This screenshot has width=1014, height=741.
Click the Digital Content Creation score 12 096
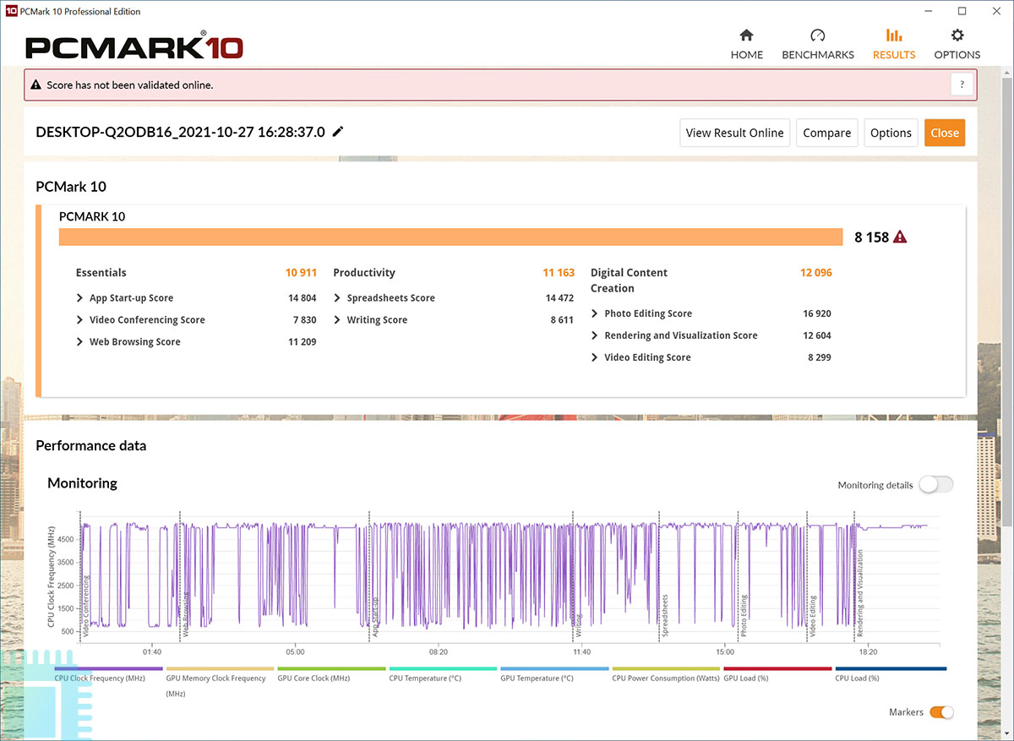(815, 273)
